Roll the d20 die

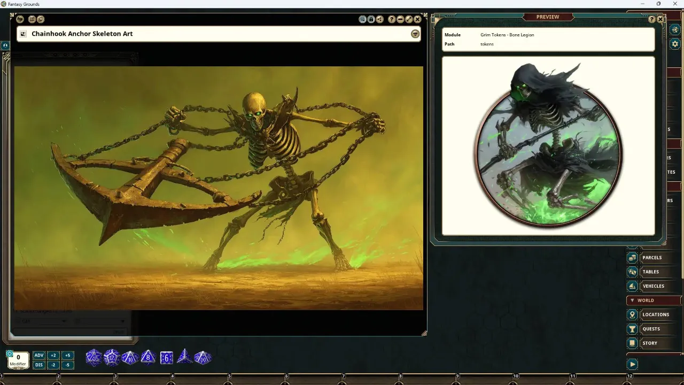94,357
